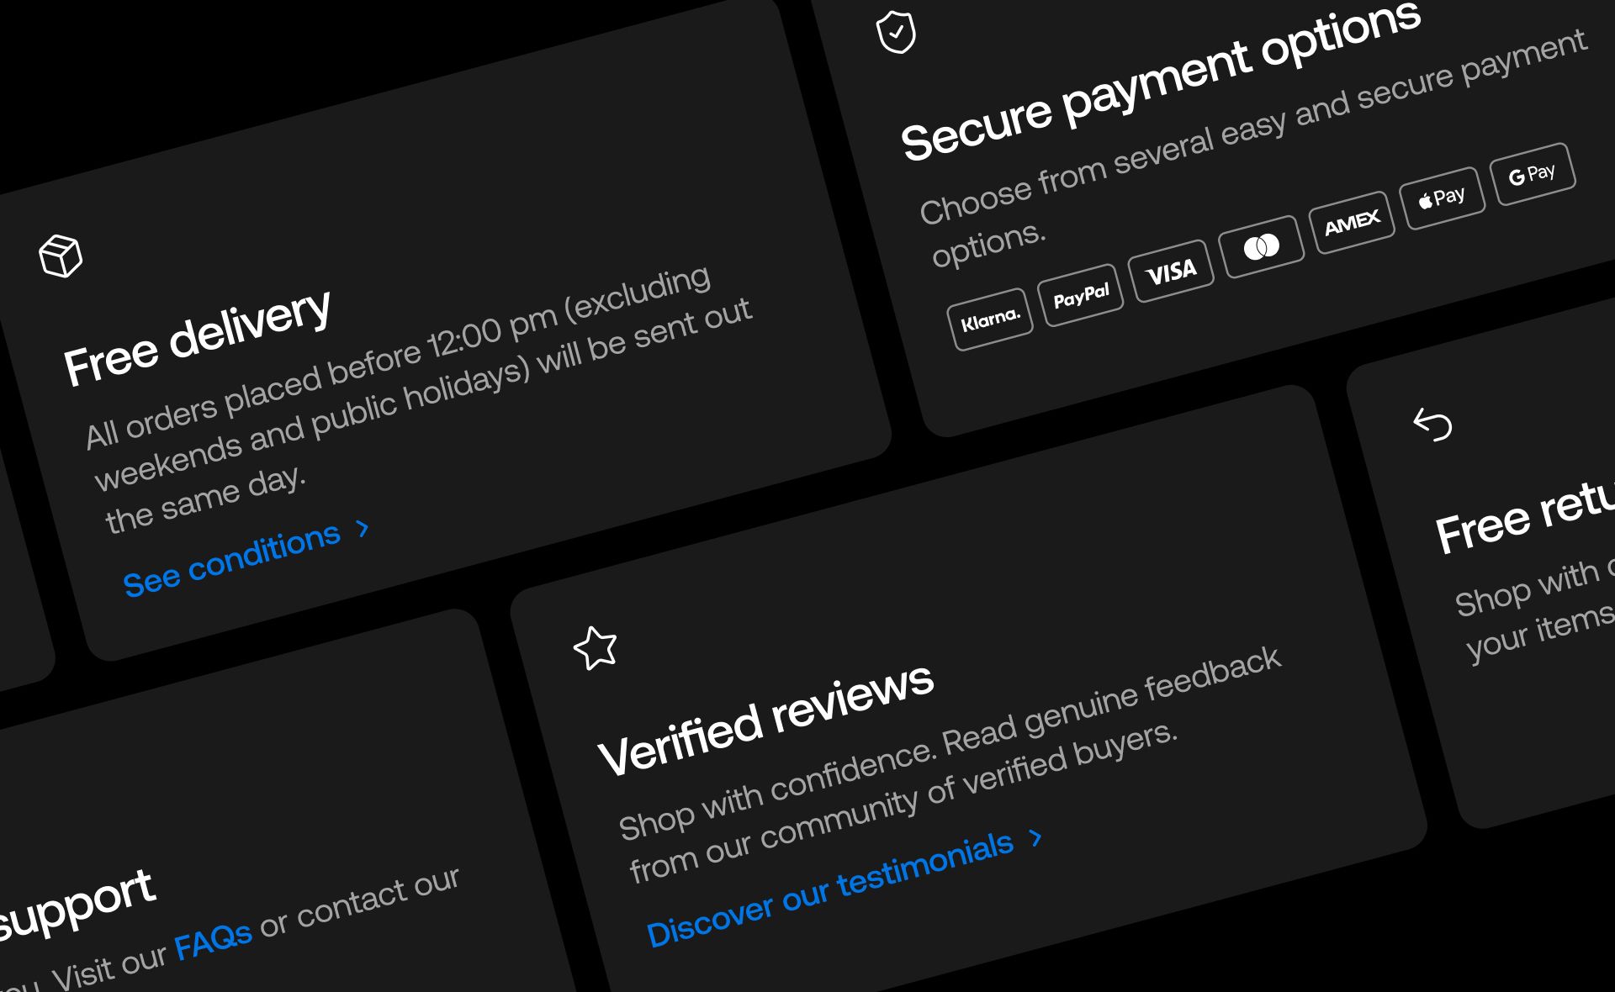Open Discover our testimonials link
Screen dimensions: 1615x992
pos(829,889)
